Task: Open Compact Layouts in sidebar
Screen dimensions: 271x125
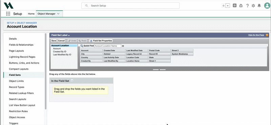Action: [x=19, y=69]
